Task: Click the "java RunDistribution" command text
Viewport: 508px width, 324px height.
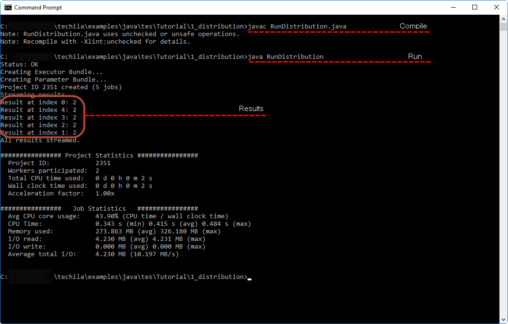Action: click(x=286, y=57)
